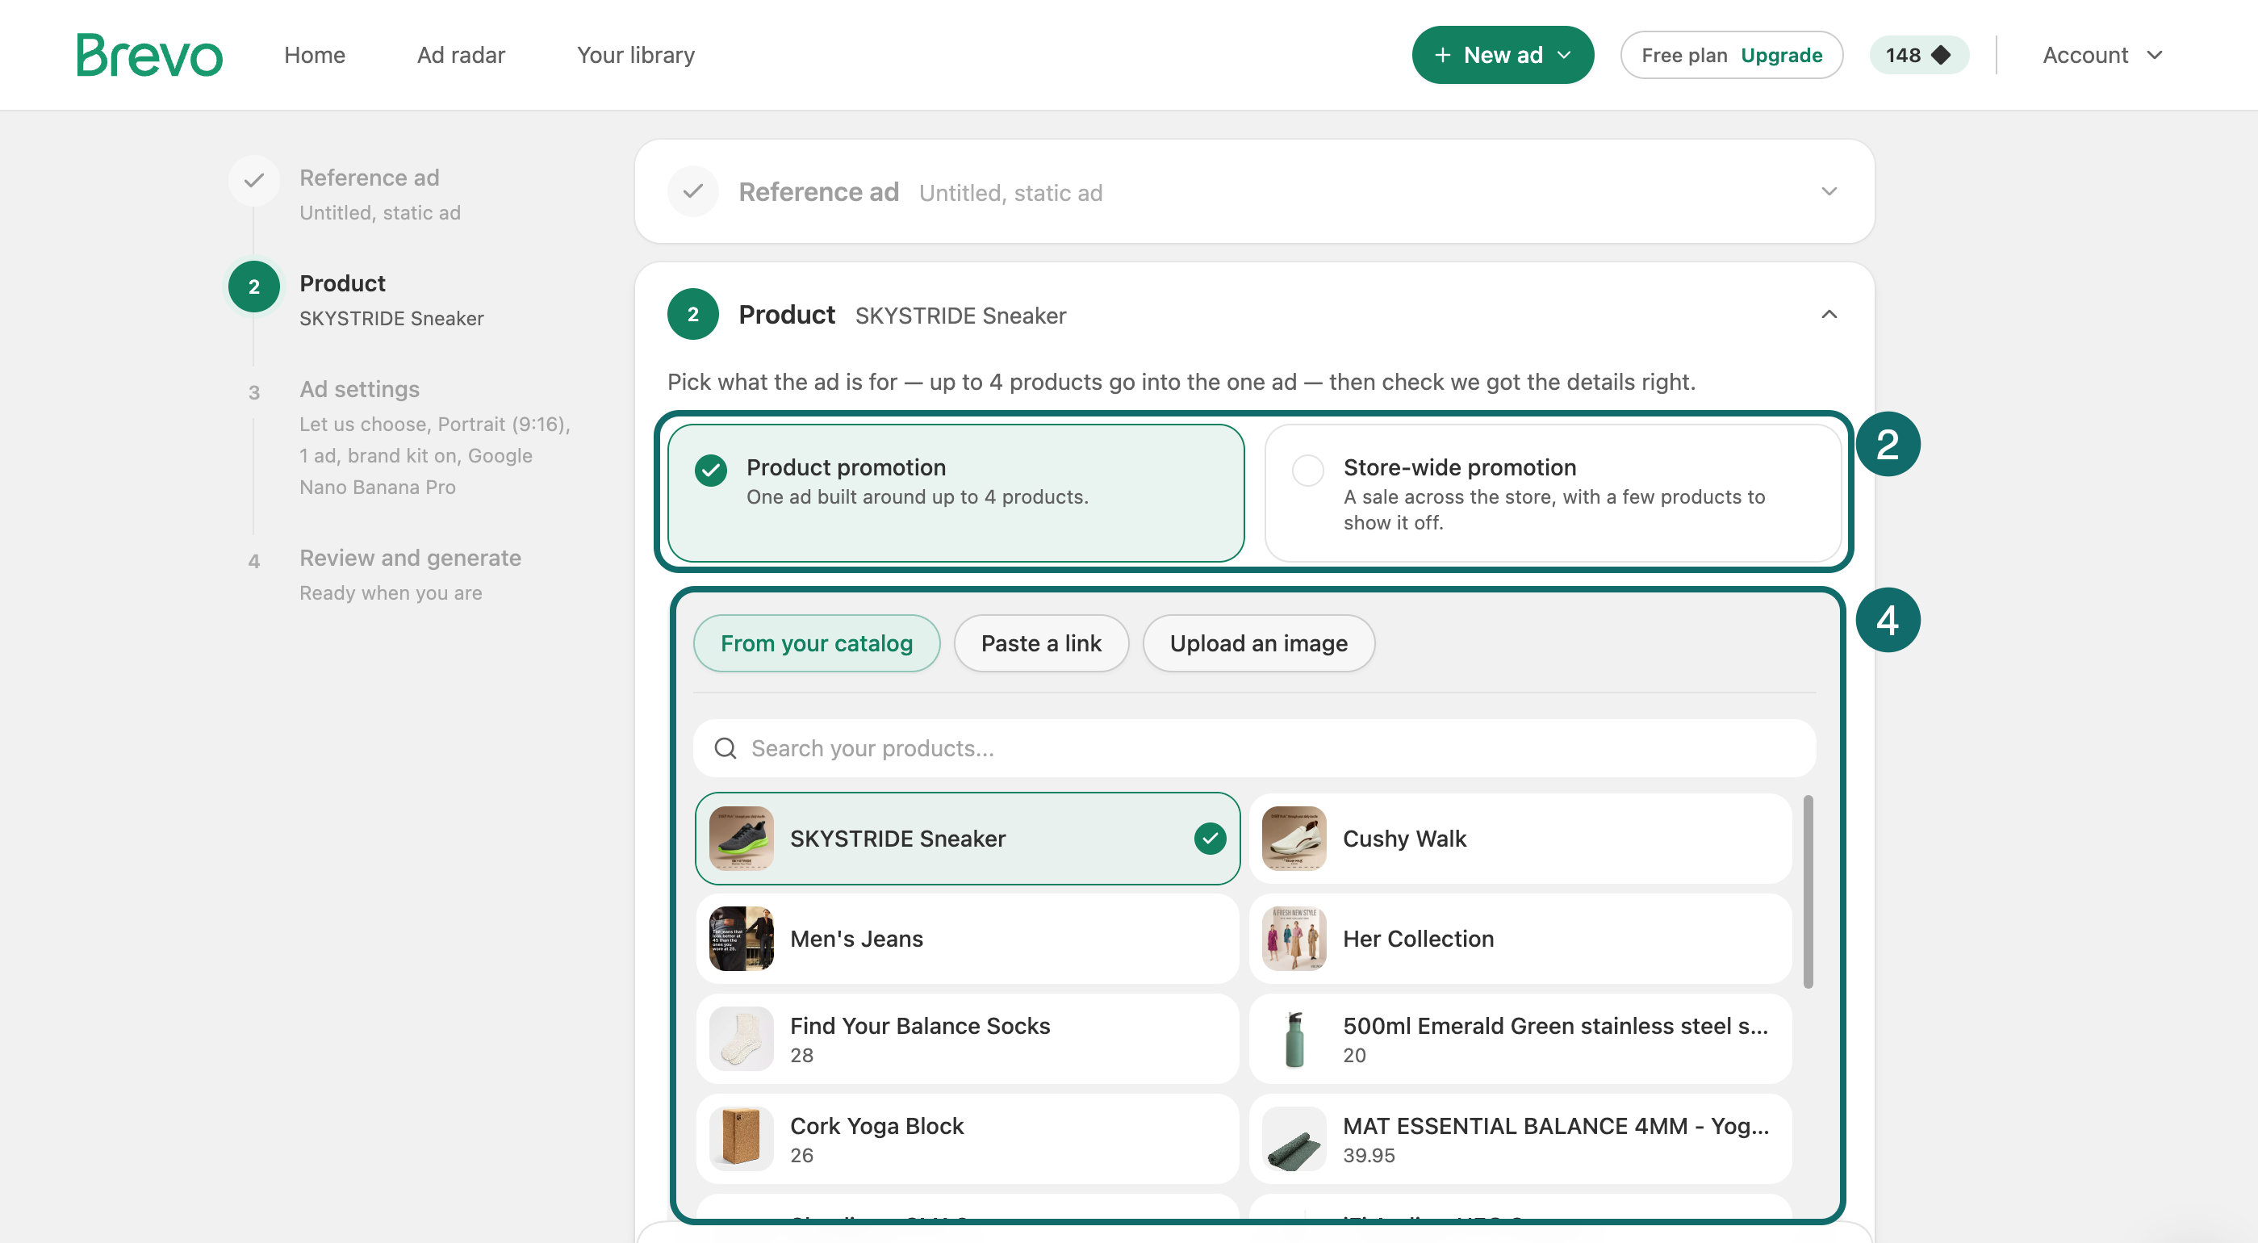Select the Store-wide promotion radio option
Screen dimensions: 2258x1243
tap(1308, 471)
